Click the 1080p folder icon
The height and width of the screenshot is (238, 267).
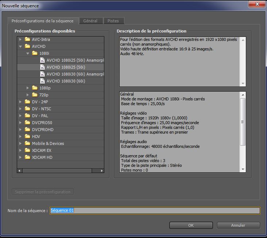point(35,88)
